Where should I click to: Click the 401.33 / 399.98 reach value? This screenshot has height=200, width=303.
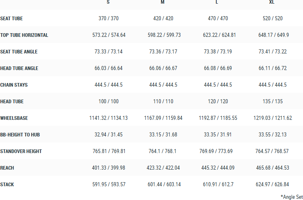[109, 168]
